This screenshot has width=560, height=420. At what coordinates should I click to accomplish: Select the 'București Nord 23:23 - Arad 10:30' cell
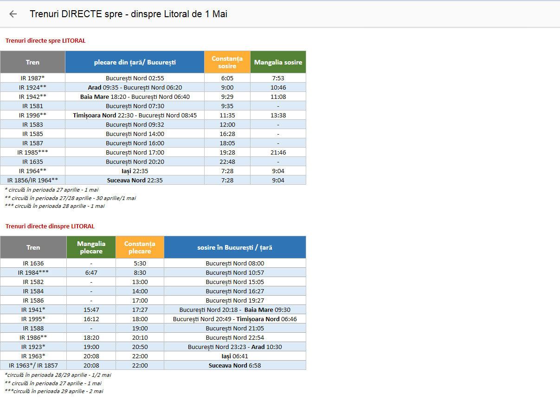point(235,347)
